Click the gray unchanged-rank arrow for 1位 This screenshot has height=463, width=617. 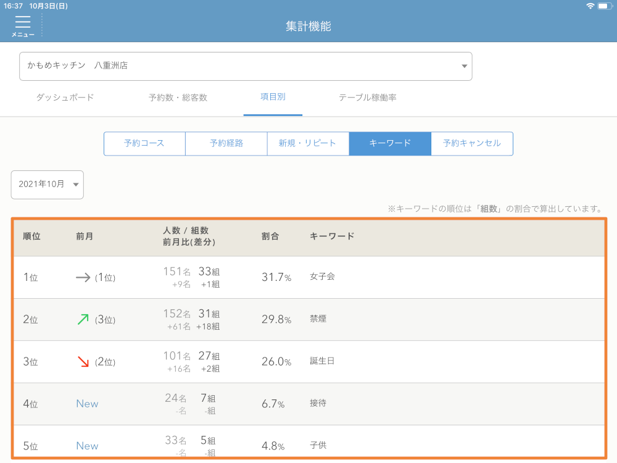[x=83, y=278]
